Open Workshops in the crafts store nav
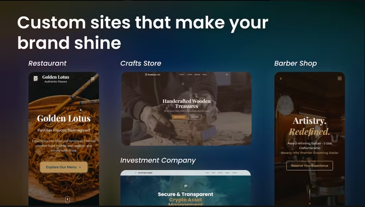365x207 pixels. (x=197, y=75)
